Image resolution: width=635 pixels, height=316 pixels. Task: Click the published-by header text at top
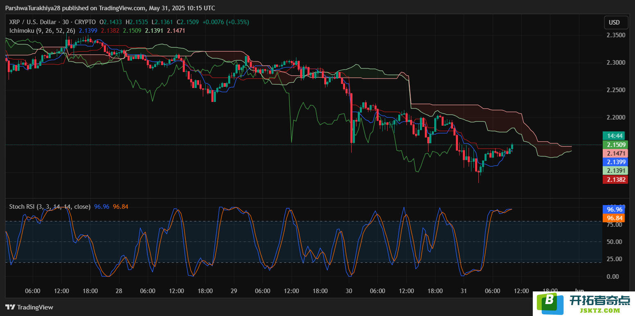tap(110, 8)
